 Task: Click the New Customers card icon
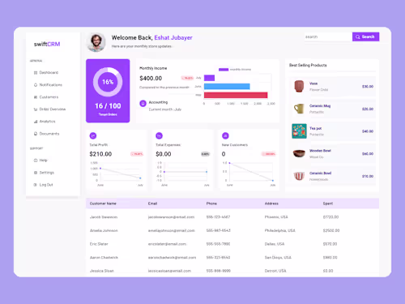(225, 135)
